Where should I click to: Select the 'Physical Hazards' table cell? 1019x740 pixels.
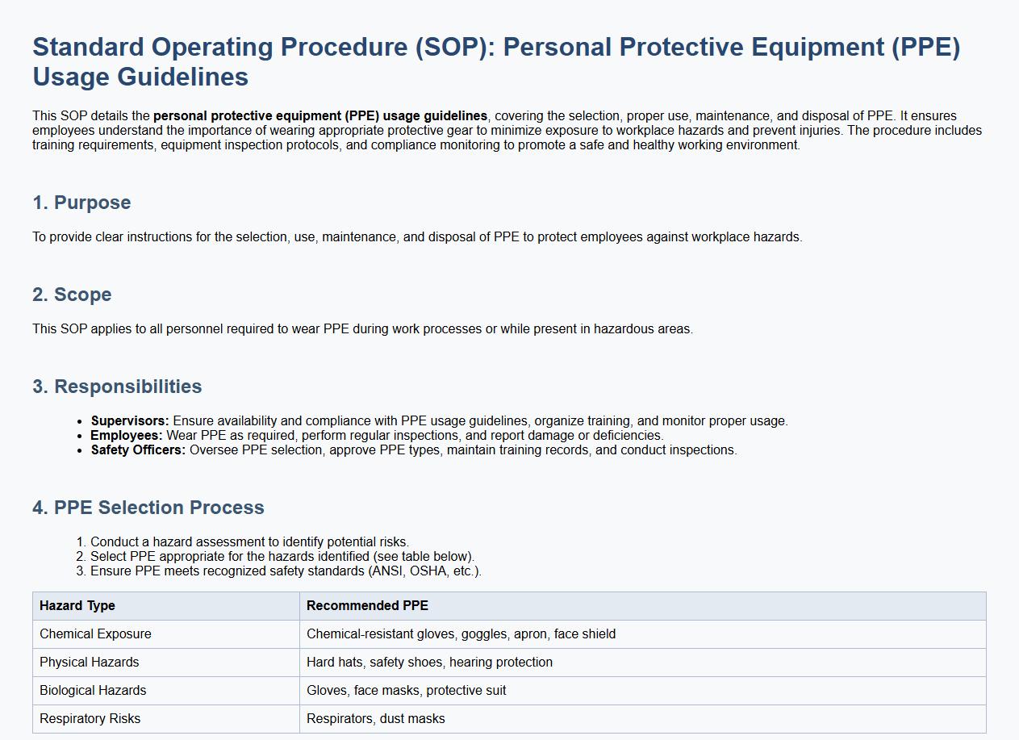pyautogui.click(x=89, y=663)
